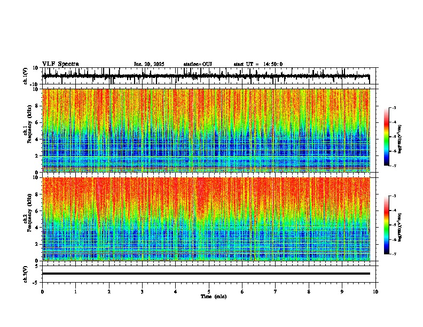Click the "-7" label on upper color bar

pos(394,166)
